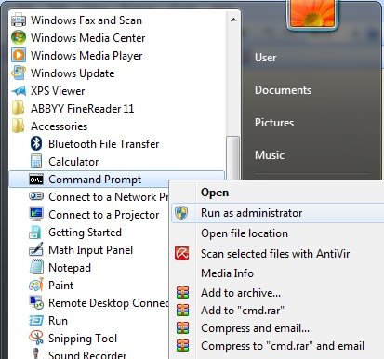Click the Run icon
384x359 pixels.
[x=36, y=320]
